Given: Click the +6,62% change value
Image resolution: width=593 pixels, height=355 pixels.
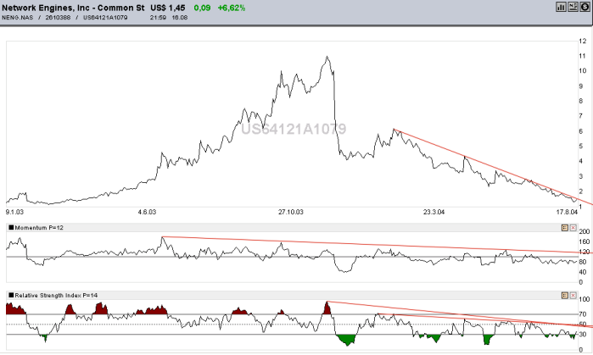Looking at the screenshot, I should [232, 8].
